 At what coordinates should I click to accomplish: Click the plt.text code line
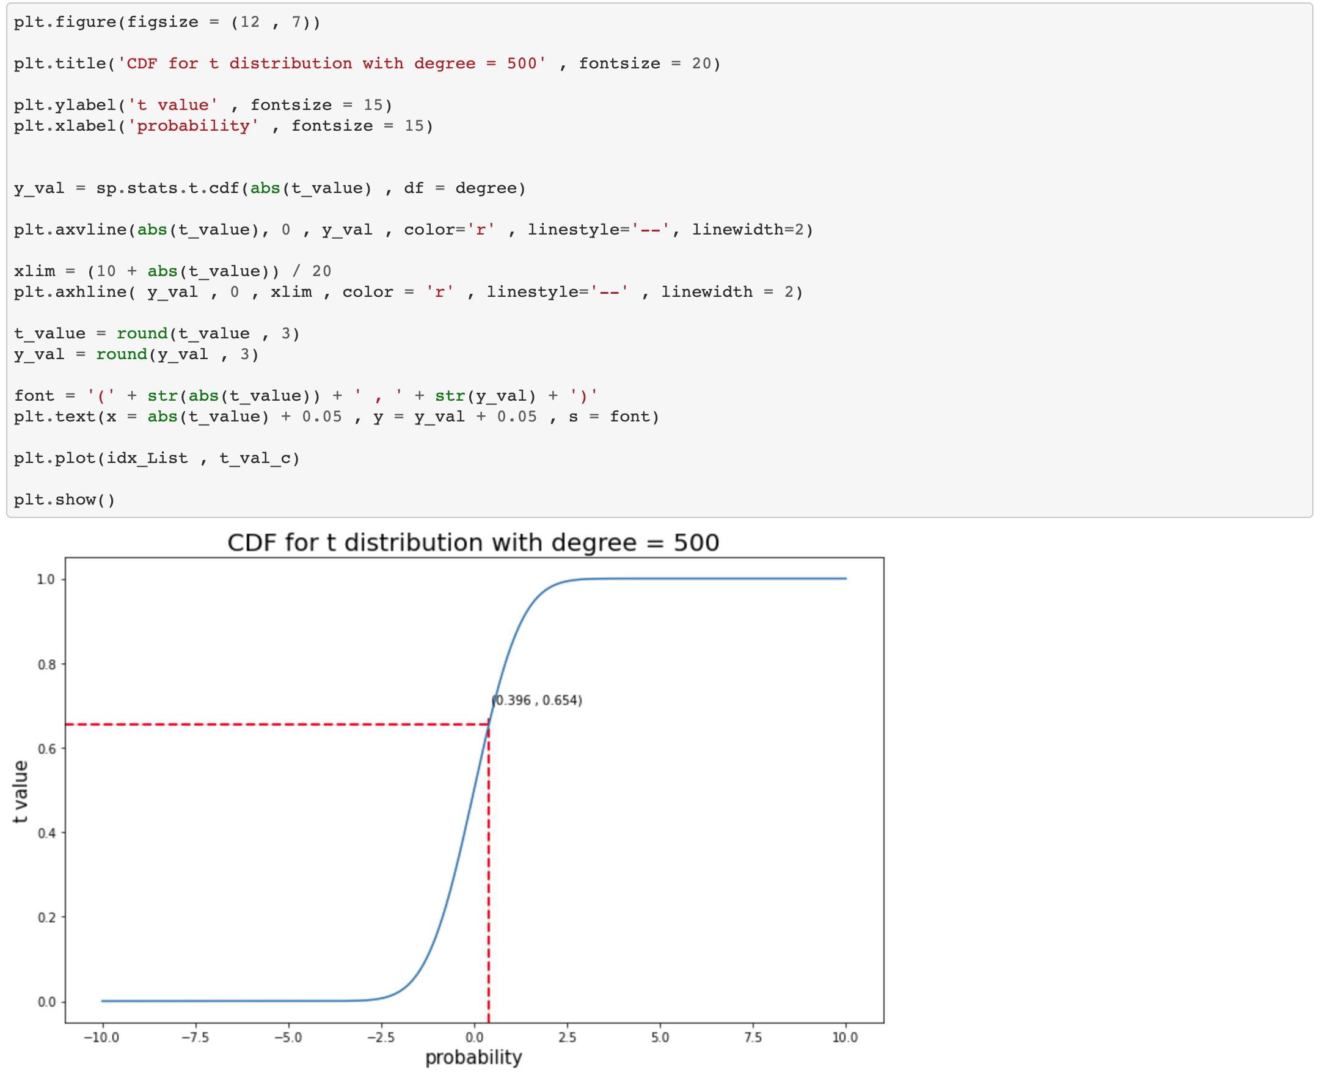(x=336, y=417)
